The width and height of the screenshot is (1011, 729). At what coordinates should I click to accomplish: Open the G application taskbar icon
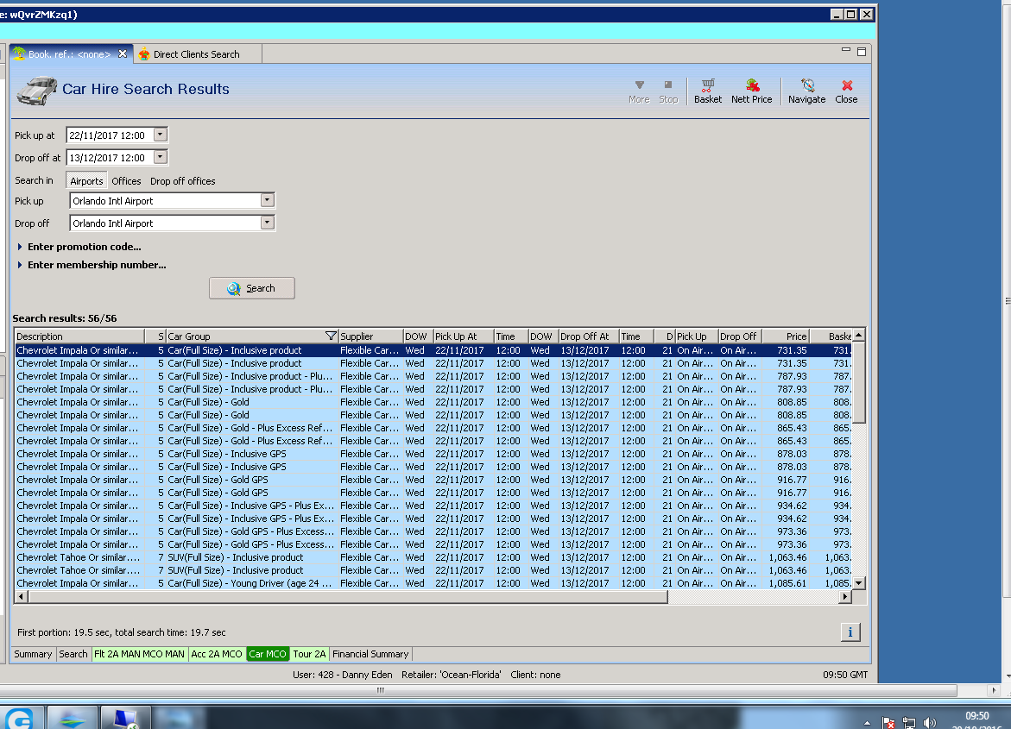pos(21,718)
